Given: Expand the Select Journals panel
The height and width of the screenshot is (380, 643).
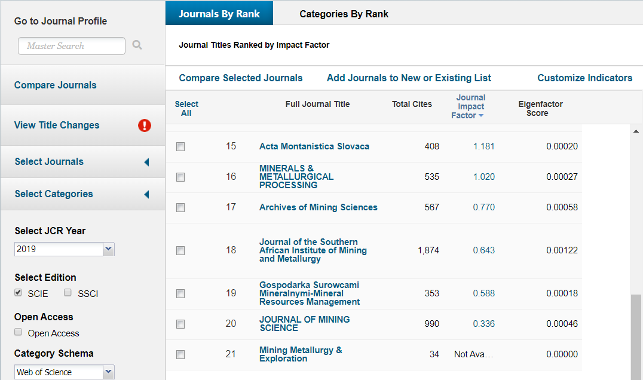Looking at the screenshot, I should [x=146, y=162].
